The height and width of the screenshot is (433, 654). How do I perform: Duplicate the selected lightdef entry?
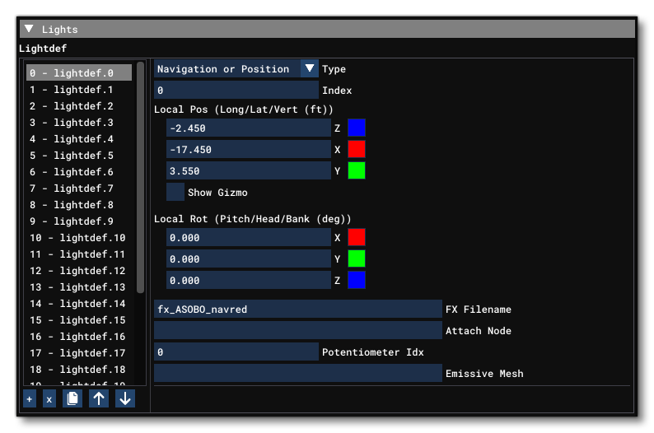click(x=72, y=399)
